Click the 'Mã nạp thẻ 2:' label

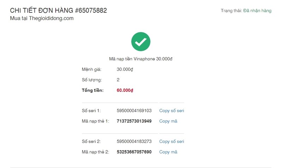point(96,152)
